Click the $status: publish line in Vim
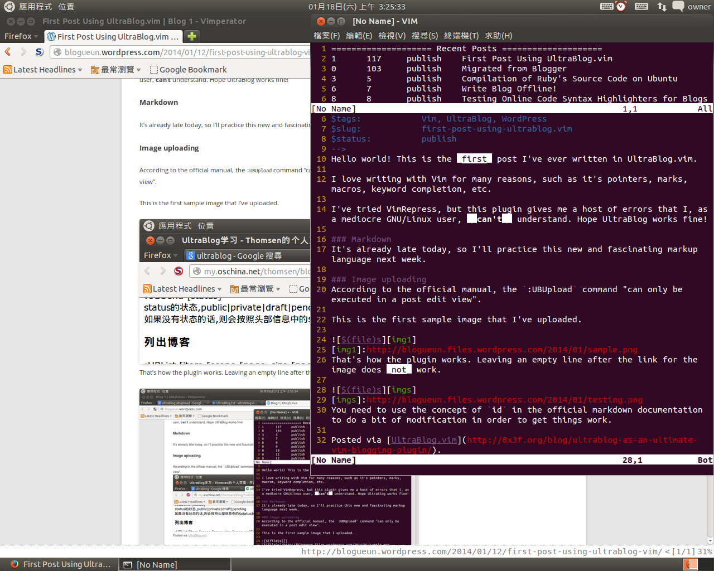Image resolution: width=714 pixels, height=571 pixels. point(394,139)
